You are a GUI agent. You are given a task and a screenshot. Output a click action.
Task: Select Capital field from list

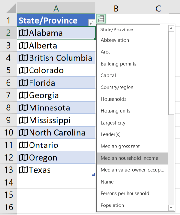tap(132, 75)
